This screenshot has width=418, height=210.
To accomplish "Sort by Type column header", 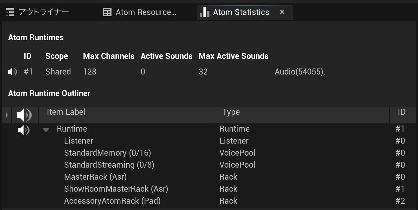I will (x=301, y=112).
